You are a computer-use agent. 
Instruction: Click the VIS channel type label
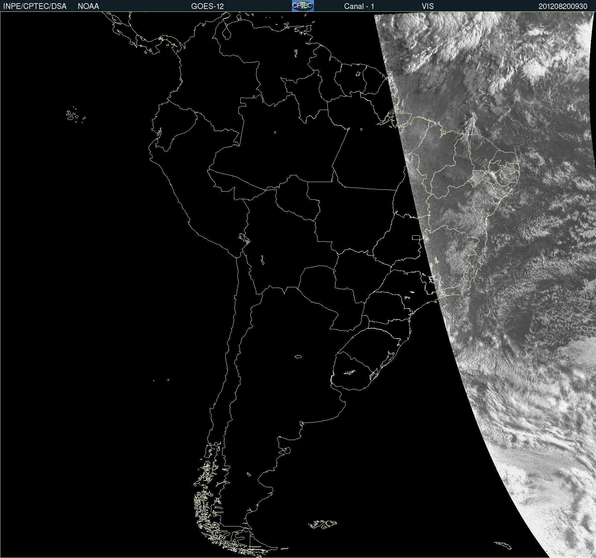pyautogui.click(x=428, y=6)
